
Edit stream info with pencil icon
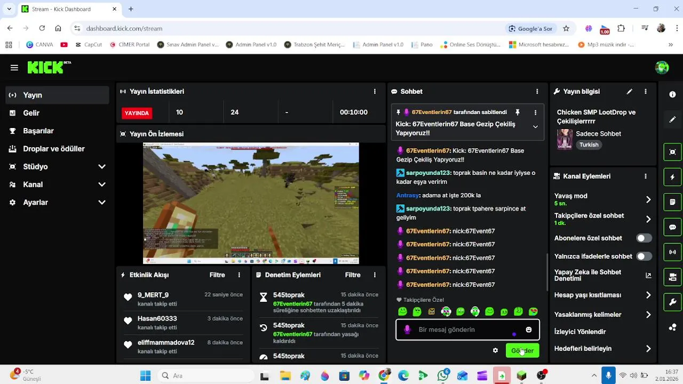630,92
